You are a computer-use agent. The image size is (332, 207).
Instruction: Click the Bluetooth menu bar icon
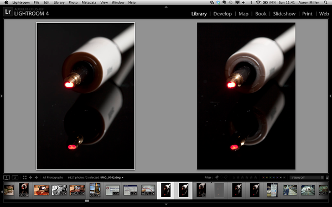click(251, 3)
